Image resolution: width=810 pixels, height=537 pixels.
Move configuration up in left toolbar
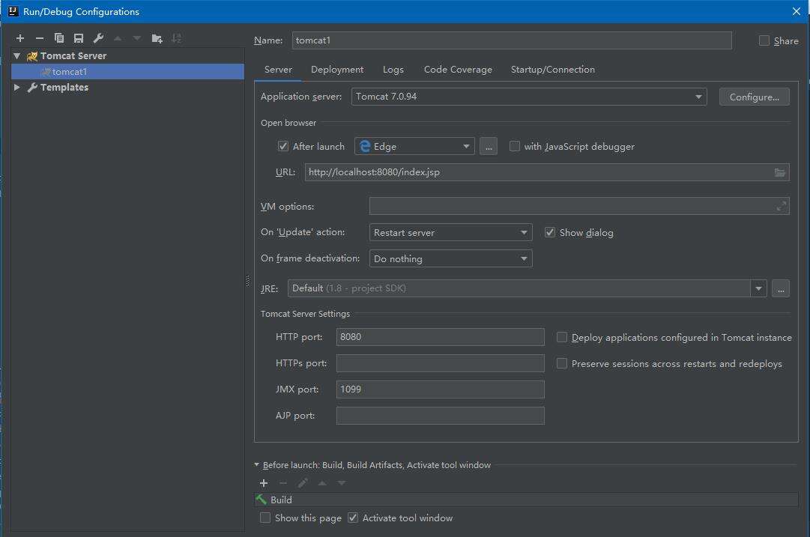(x=118, y=38)
